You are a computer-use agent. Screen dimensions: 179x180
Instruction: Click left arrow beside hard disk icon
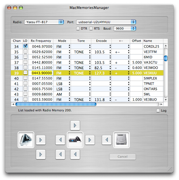coord(107,140)
